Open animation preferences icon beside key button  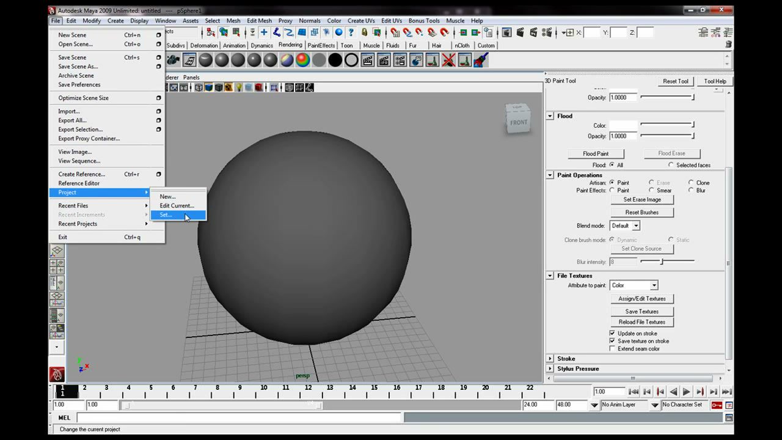coord(729,405)
